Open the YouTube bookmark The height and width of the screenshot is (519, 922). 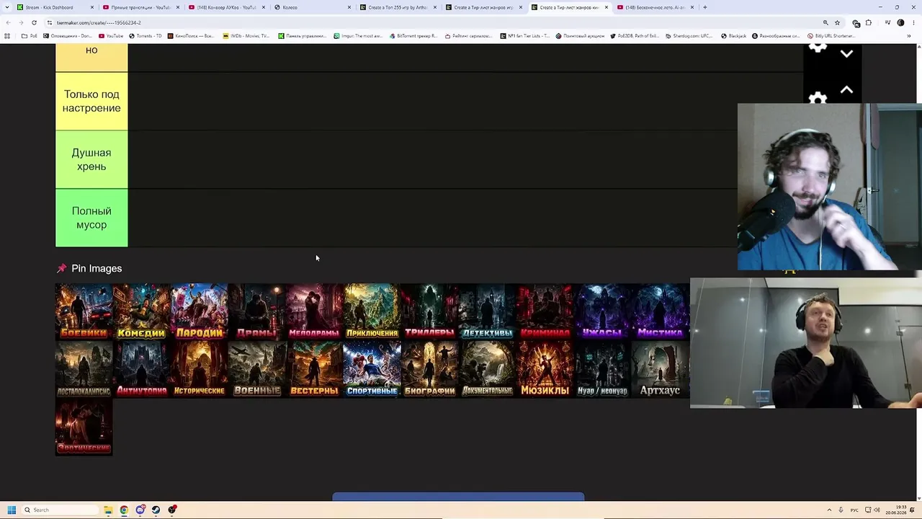111,36
